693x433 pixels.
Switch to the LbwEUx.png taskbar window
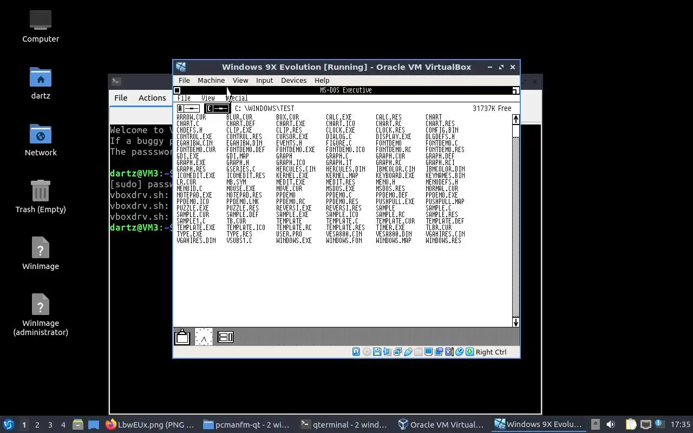[149, 424]
